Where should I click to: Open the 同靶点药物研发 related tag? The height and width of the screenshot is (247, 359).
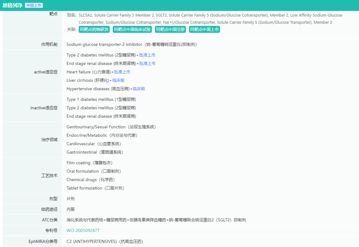94,30
